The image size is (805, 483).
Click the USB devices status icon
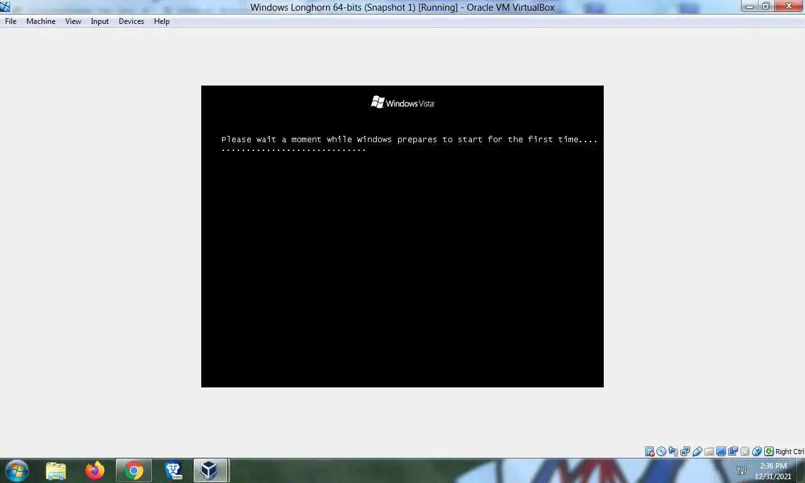(x=697, y=452)
